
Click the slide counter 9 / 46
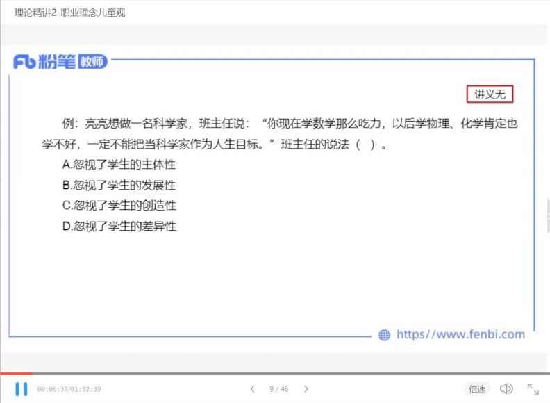click(279, 389)
